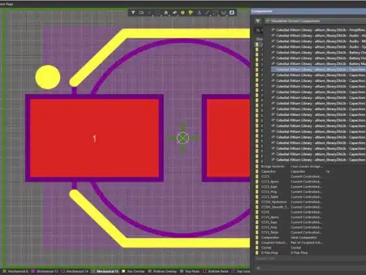Select the Place Via tool

point(191,12)
